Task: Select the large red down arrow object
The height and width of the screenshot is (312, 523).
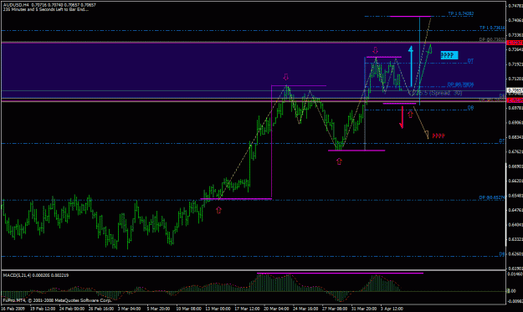Action: point(402,117)
